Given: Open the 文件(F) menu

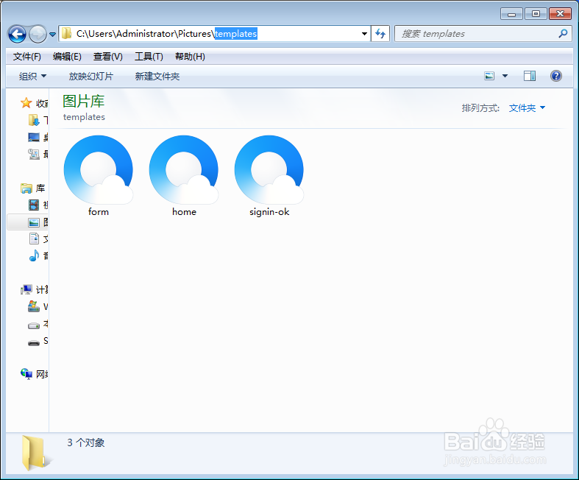Looking at the screenshot, I should click(27, 57).
